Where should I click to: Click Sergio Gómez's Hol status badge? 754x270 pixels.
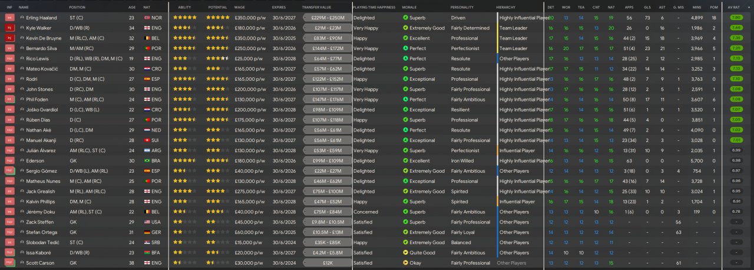click(9, 170)
